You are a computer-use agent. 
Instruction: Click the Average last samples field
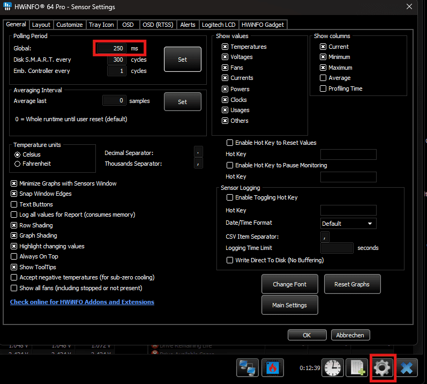coord(114,101)
